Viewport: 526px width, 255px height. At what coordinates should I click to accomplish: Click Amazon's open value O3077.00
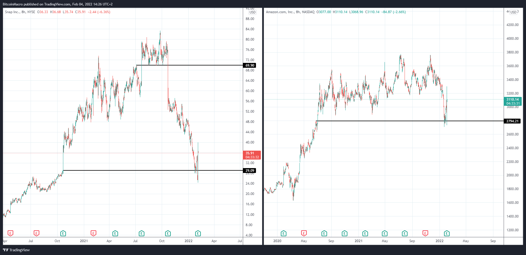324,12
